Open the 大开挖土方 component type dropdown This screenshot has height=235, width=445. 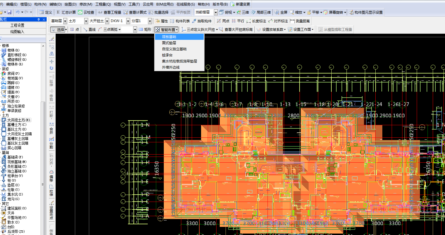click(x=107, y=21)
